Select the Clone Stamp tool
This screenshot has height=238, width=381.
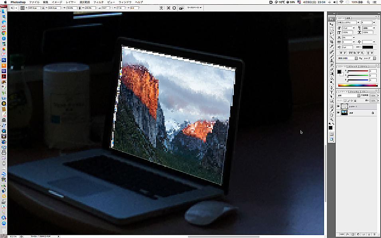(332, 61)
